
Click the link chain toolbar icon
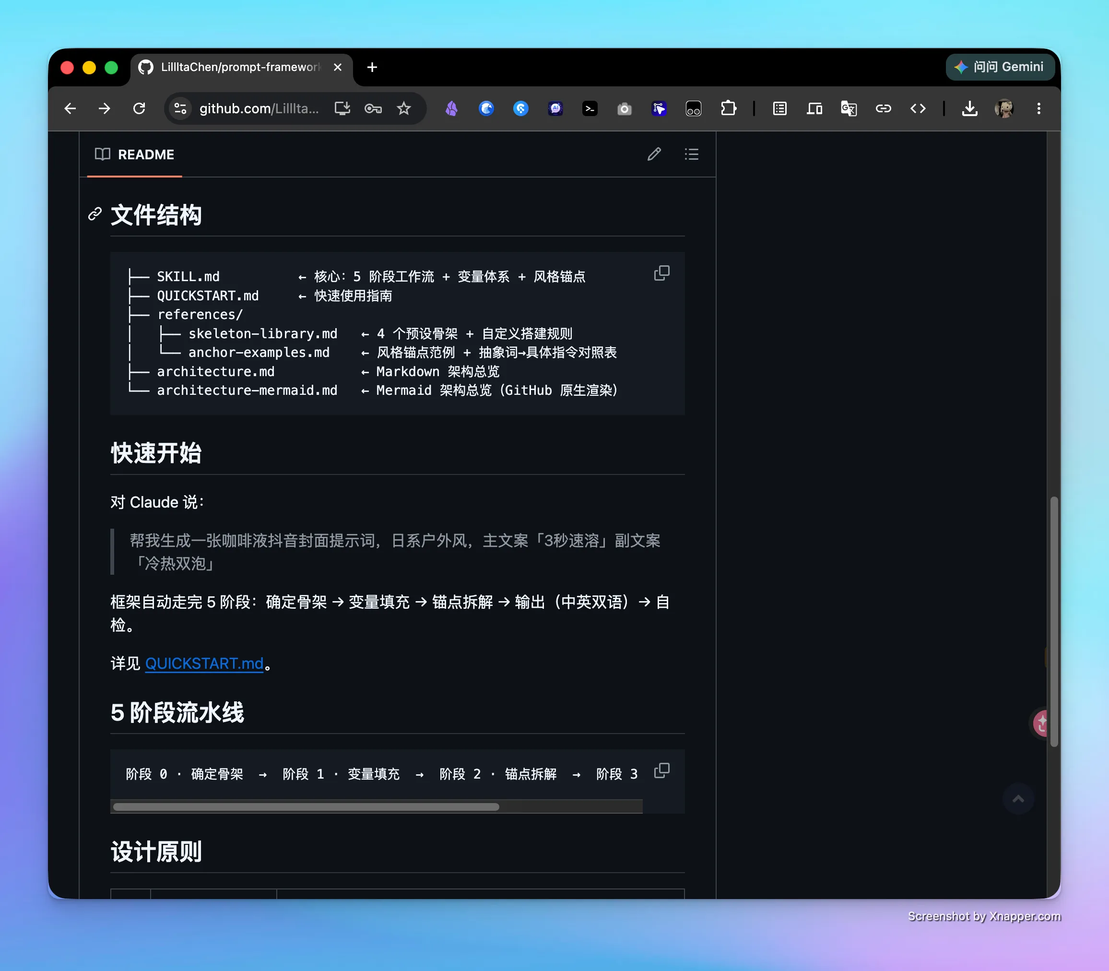[883, 109]
